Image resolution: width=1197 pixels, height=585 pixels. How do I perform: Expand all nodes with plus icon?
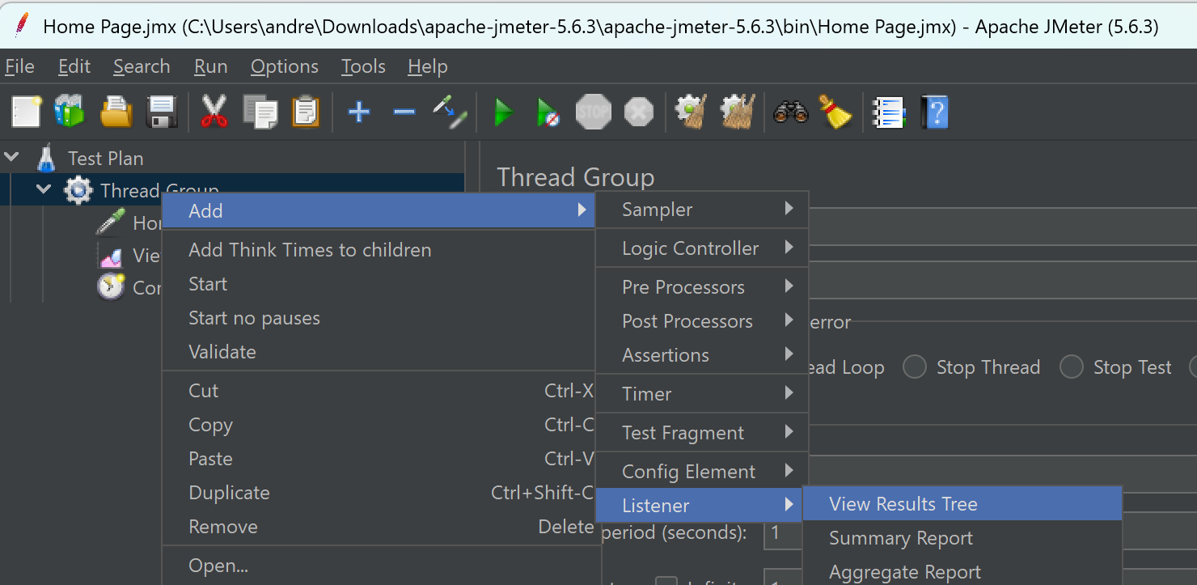coord(358,112)
